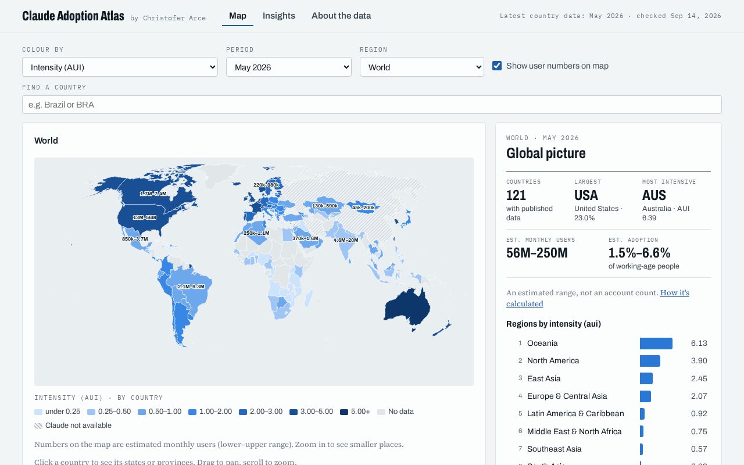Screen dimensions: 744x465
Task: Click the 130k–590k label on Kazakhstan
Action: click(325, 206)
